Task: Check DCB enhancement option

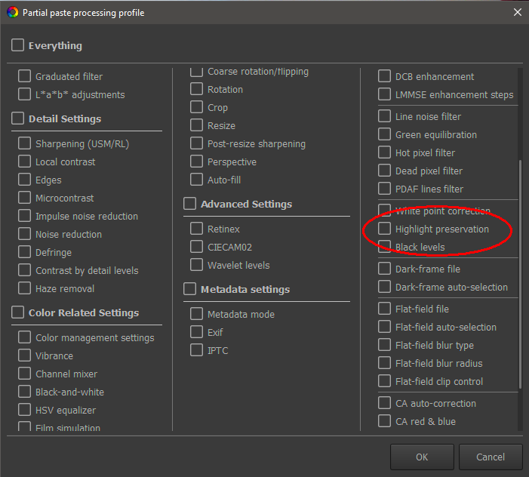Action: (x=384, y=76)
